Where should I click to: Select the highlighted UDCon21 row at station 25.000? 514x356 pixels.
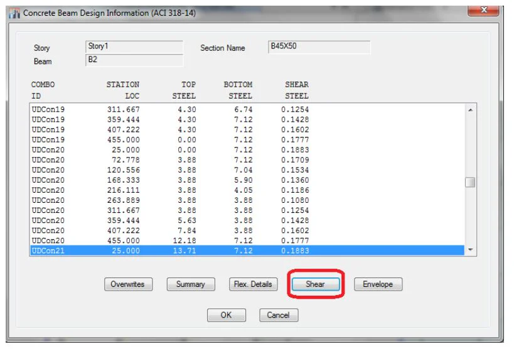click(x=247, y=251)
